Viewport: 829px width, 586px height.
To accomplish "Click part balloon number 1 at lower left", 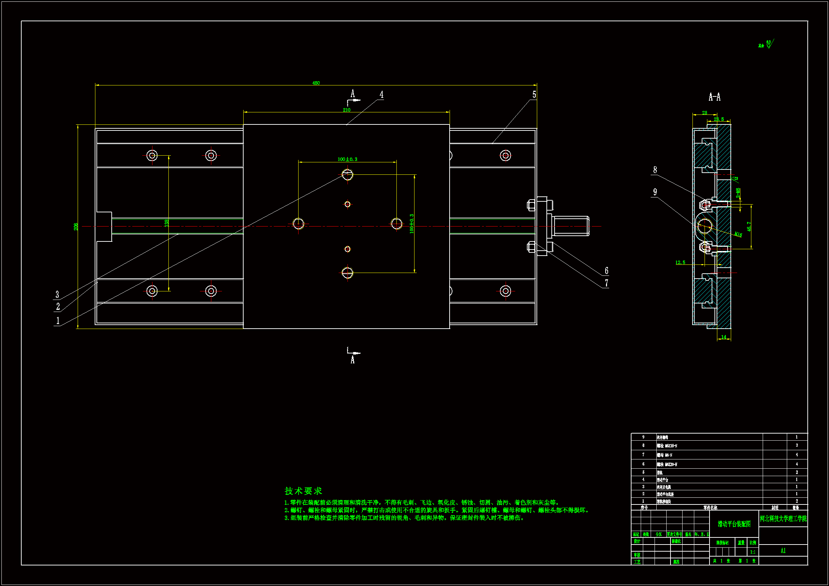I will point(58,320).
